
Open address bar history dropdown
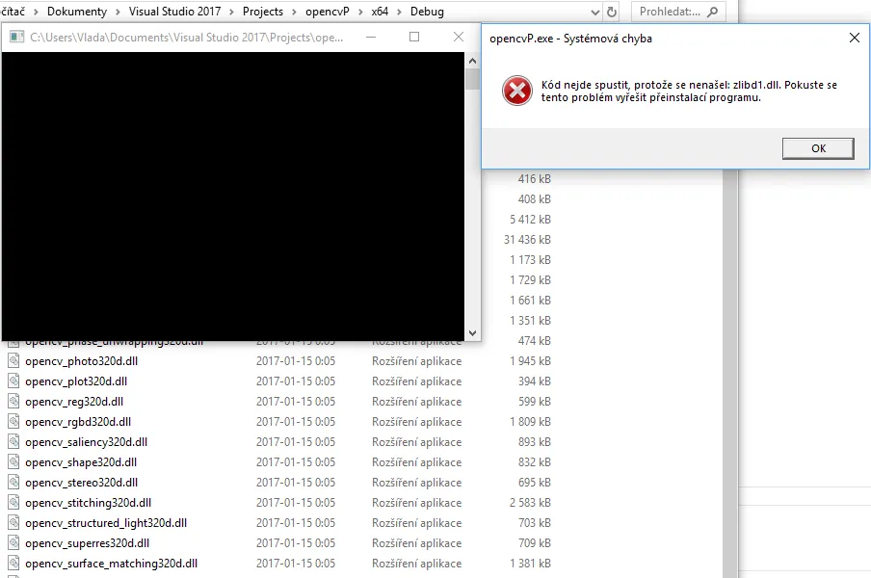(x=594, y=12)
